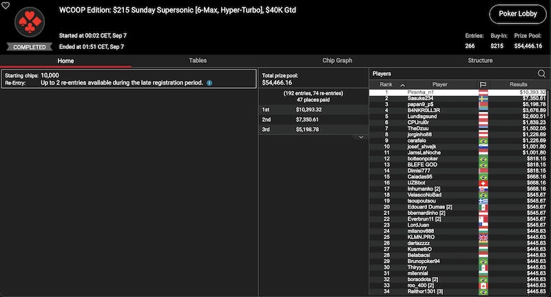Select player Piranha_n1 row
Screen dimensions: 551x297
458,92
